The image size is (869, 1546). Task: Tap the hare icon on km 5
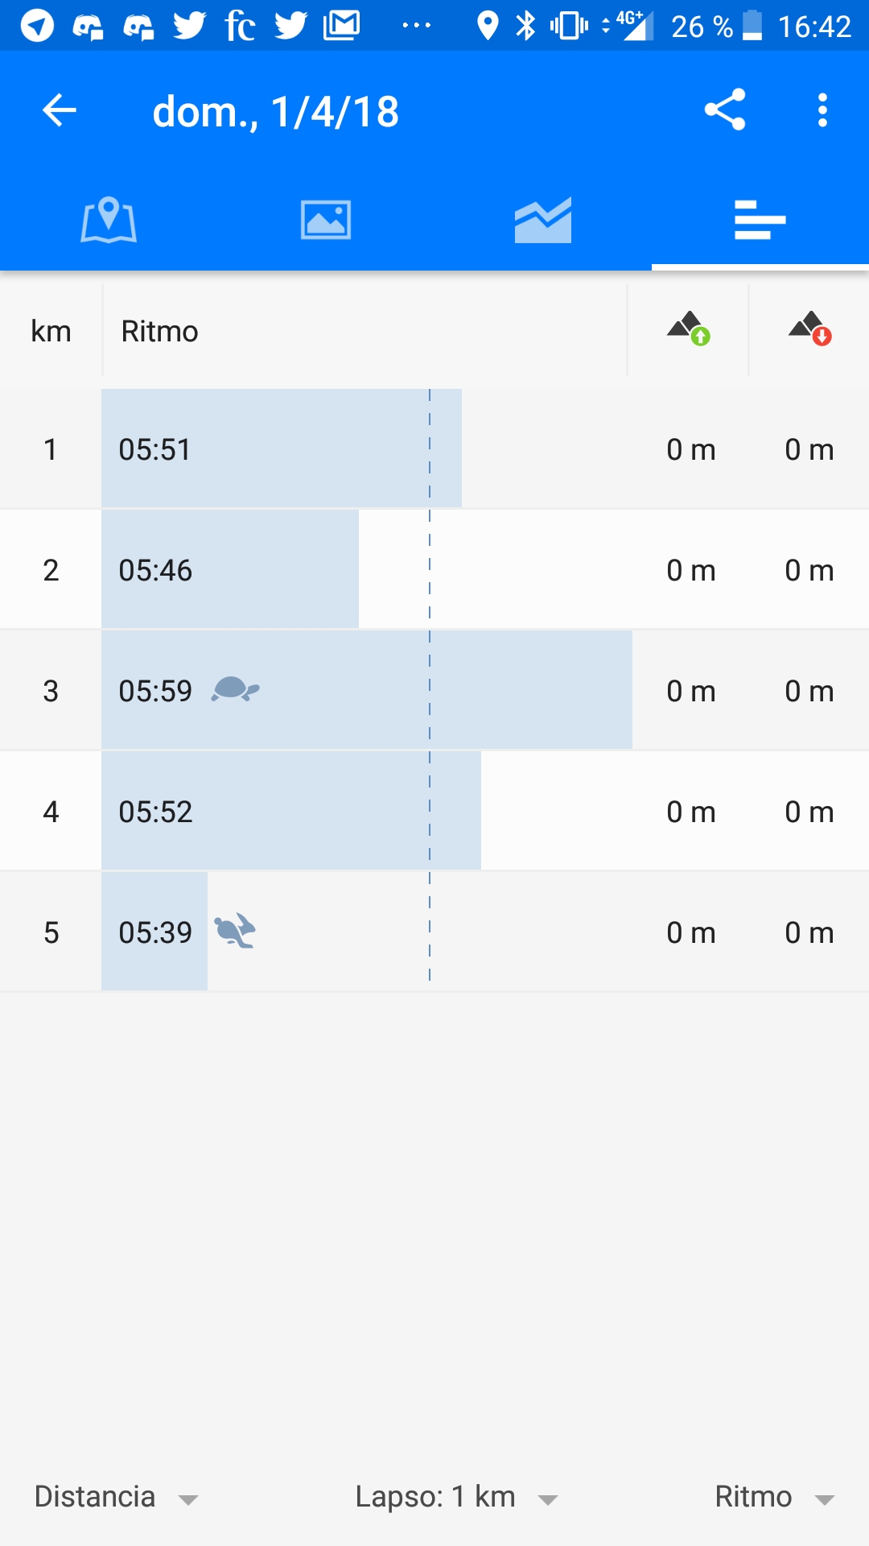[x=235, y=932]
